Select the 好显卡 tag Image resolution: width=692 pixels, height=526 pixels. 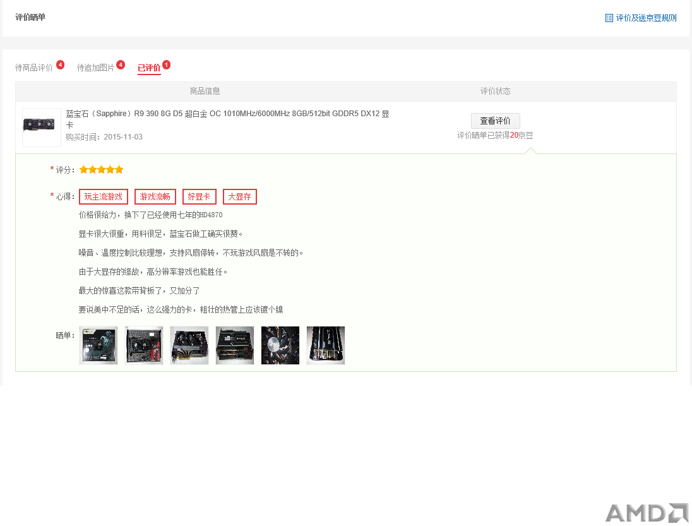[199, 197]
